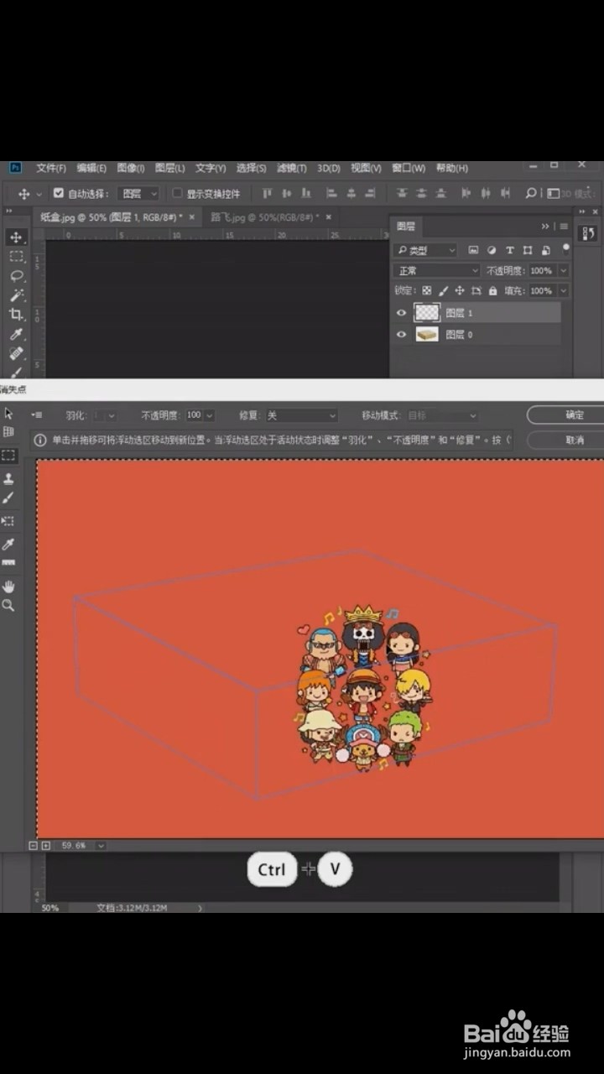Lock transparent pixels icon in layers panel
The width and height of the screenshot is (604, 1074).
[426, 291]
